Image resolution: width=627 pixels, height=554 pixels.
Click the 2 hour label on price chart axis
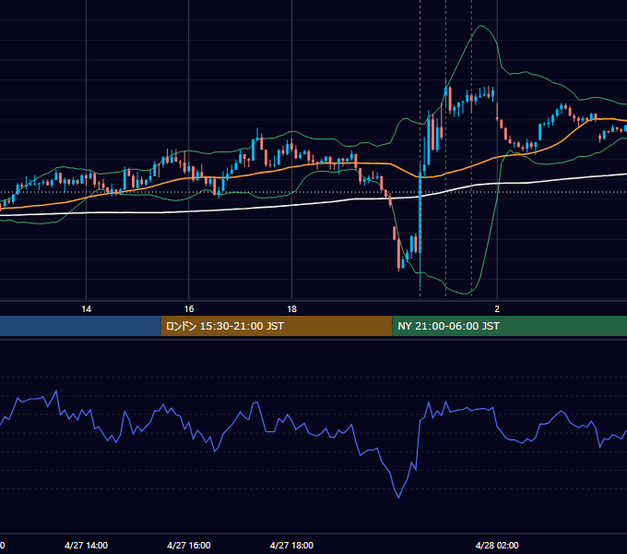click(497, 309)
